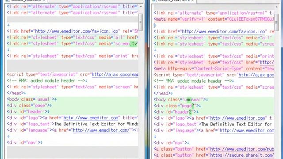283x159 pixels.
Task: Open the secure.shareit.com button link
Action: pyautogui.click(x=242, y=155)
